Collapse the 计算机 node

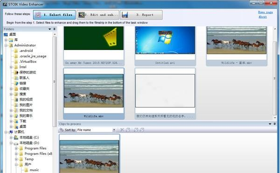tap(6, 132)
